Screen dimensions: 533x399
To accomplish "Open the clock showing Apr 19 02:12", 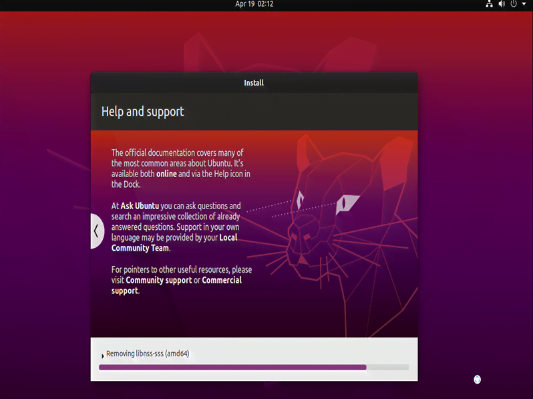I will pyautogui.click(x=254, y=4).
